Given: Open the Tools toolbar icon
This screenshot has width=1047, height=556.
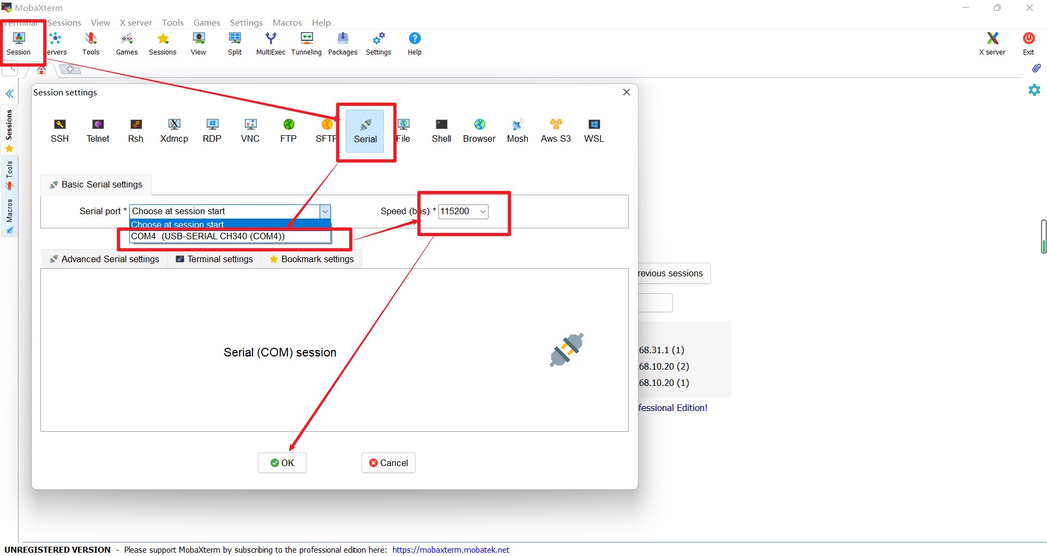Looking at the screenshot, I should coord(91,44).
